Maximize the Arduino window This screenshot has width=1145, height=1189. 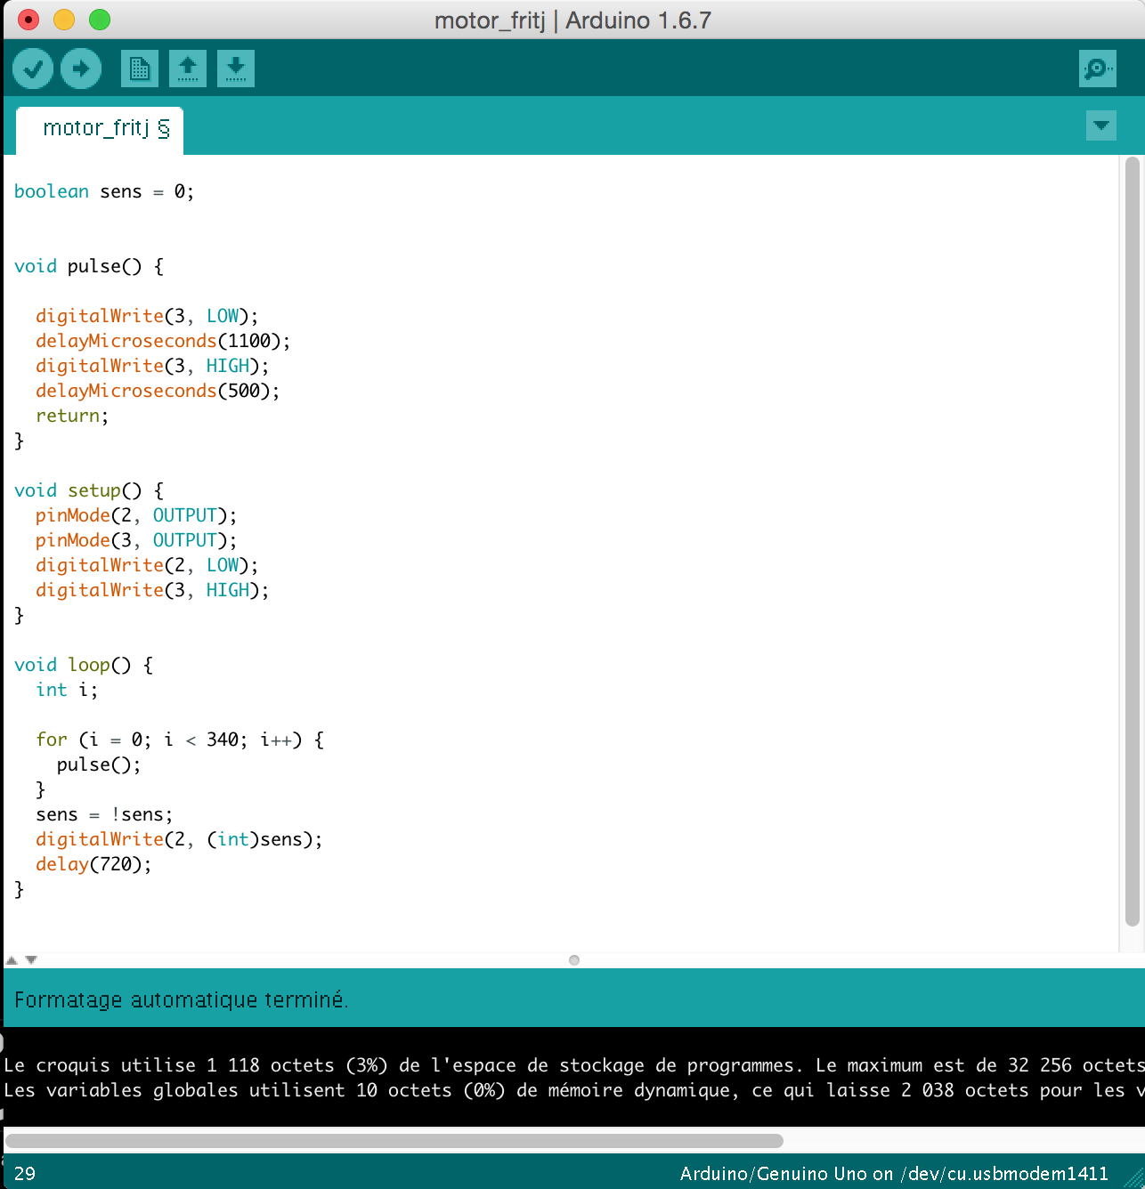tap(100, 20)
